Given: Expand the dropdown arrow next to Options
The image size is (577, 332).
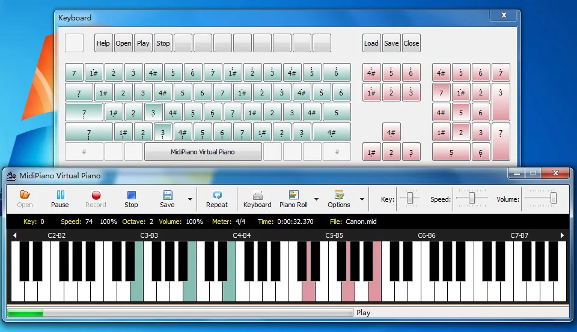Looking at the screenshot, I should pyautogui.click(x=362, y=199).
